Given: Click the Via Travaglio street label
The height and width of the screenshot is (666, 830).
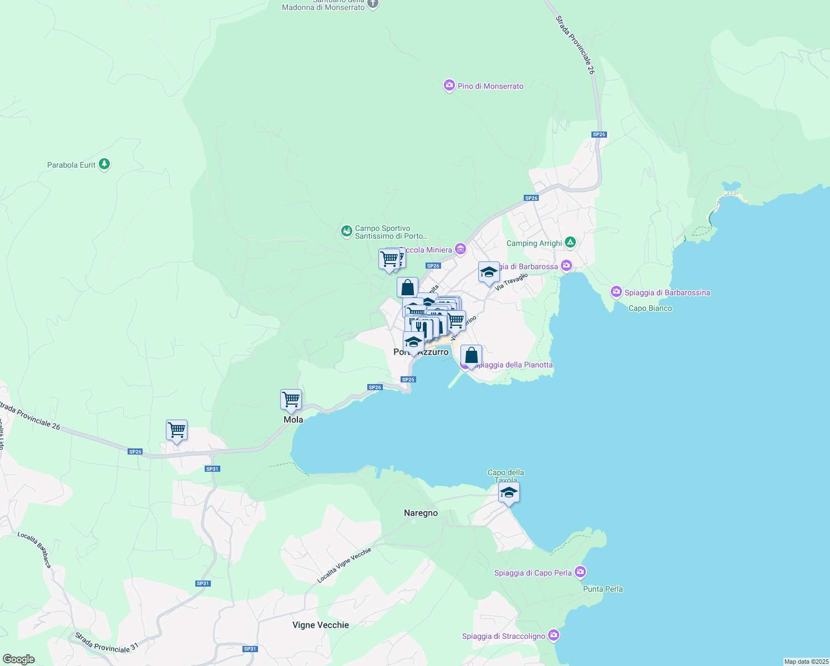Looking at the screenshot, I should tap(512, 282).
